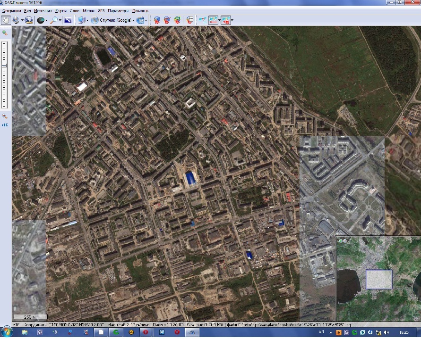Open the Метки menu

click(88, 10)
